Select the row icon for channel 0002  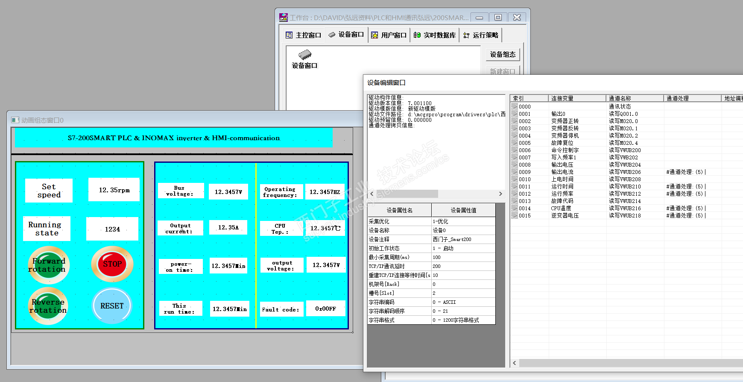coord(515,121)
